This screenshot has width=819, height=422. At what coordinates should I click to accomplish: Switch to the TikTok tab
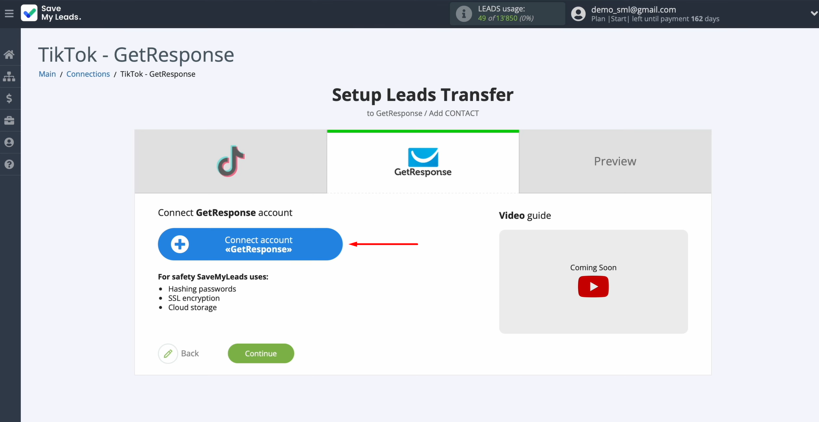click(x=230, y=161)
